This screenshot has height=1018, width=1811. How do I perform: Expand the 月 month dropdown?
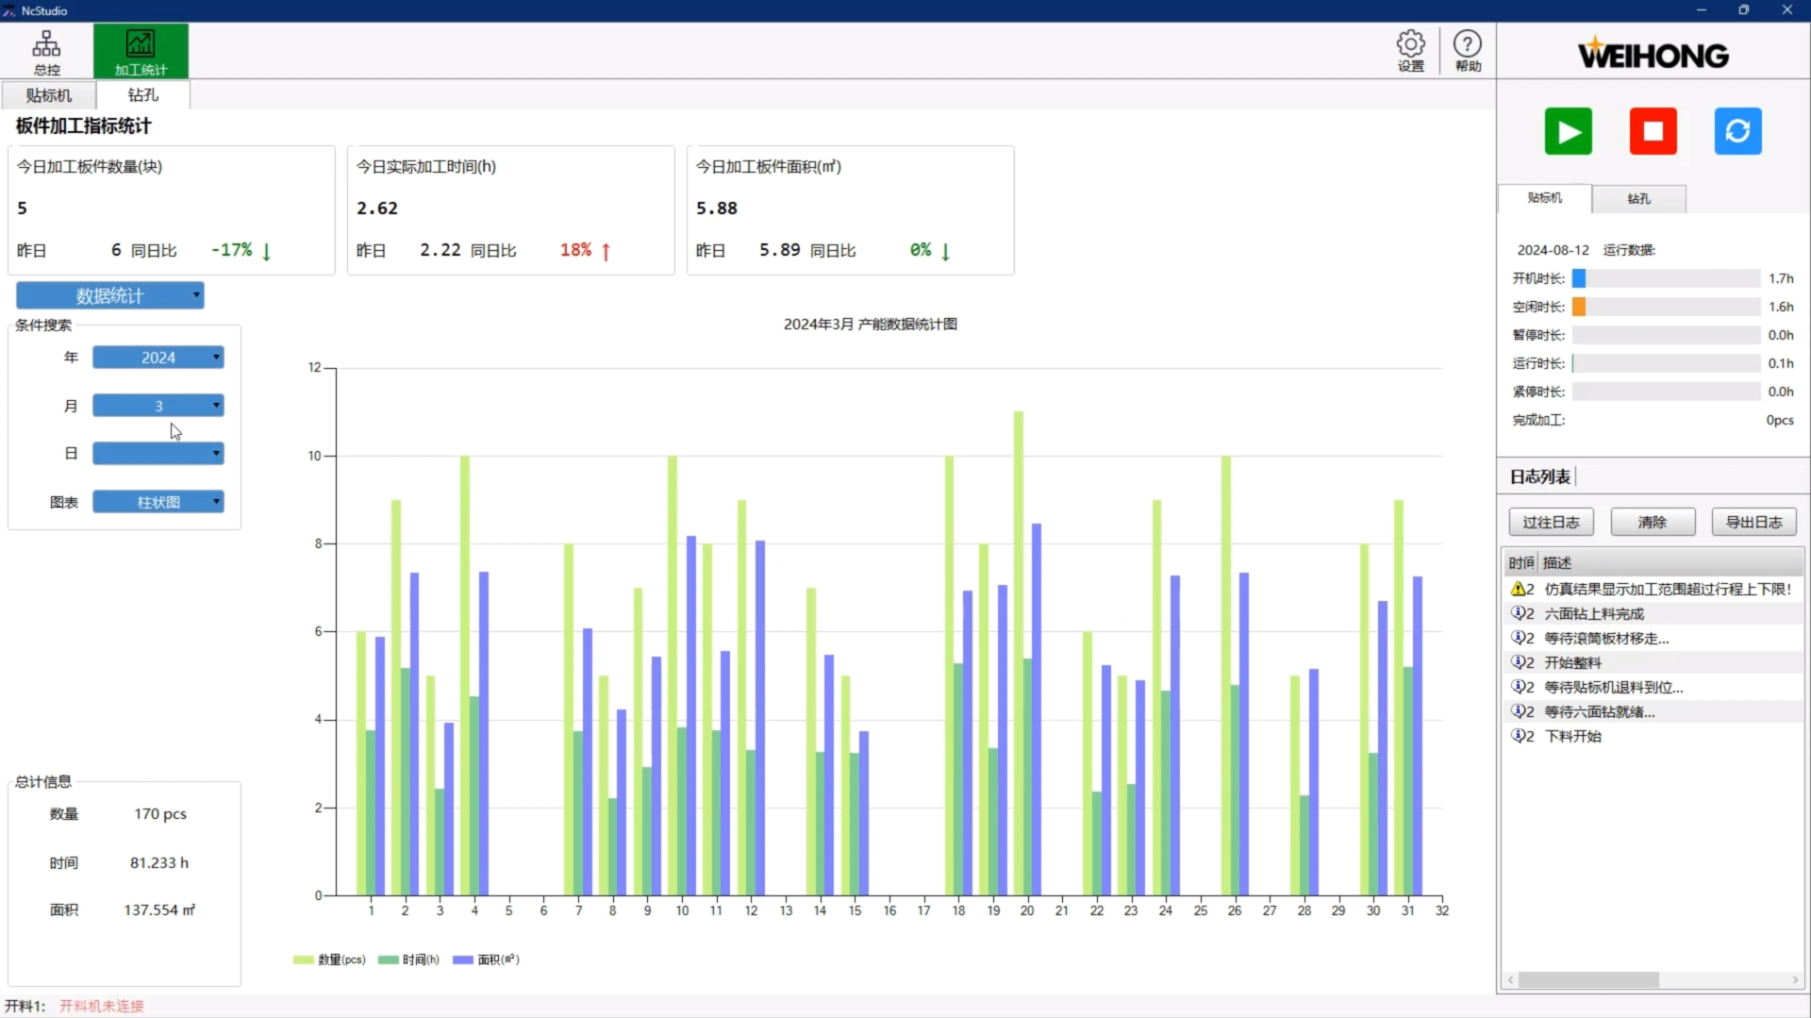click(158, 406)
